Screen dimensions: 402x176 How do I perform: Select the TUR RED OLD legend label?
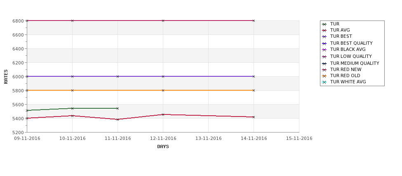pos(345,75)
